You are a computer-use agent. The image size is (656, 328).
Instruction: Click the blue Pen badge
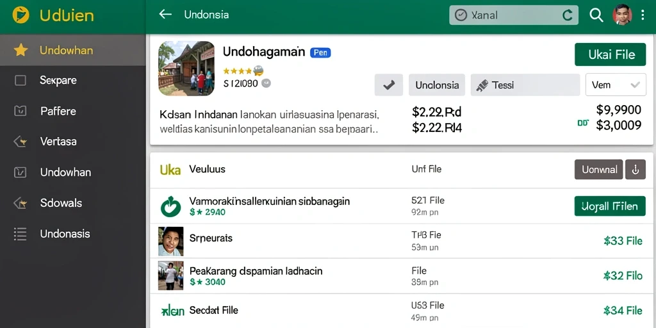[320, 53]
